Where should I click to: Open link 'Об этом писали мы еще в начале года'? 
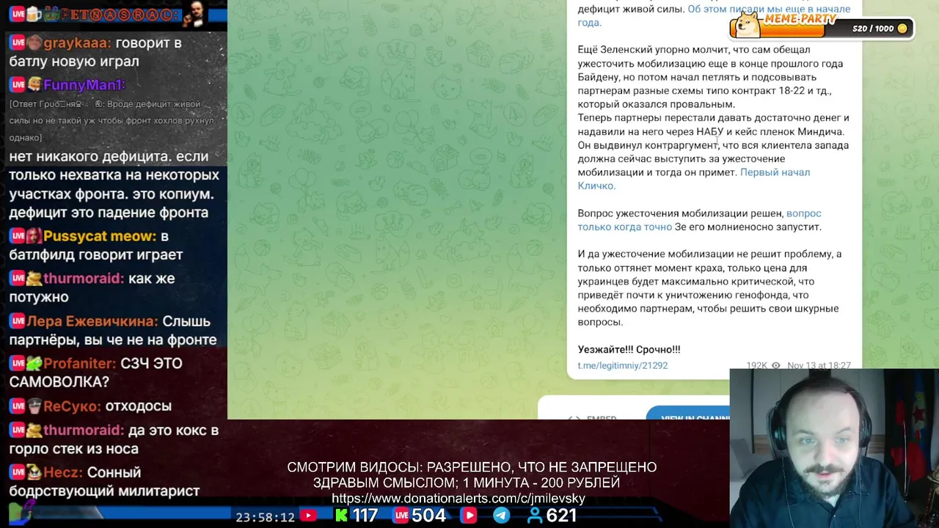[x=715, y=15]
